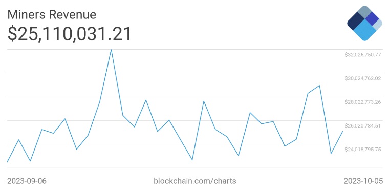
Task: Click the second-highest peak near the right
Action: point(319,86)
